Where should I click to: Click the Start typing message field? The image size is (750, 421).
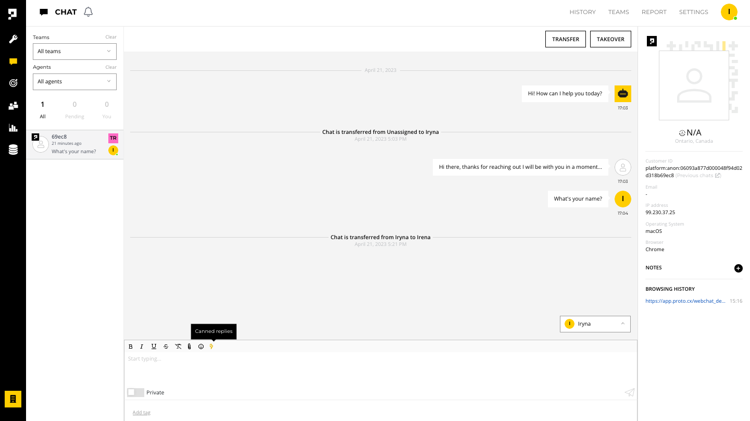380,368
